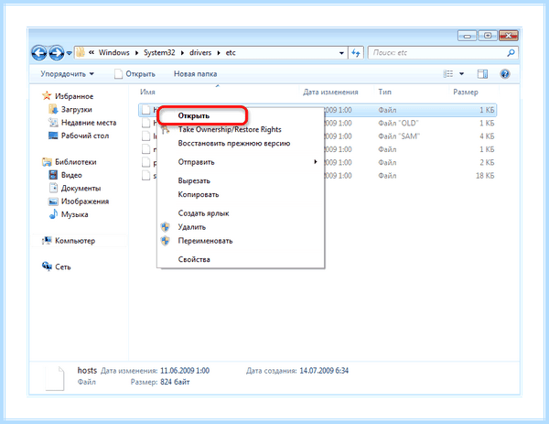The width and height of the screenshot is (549, 424).
Task: Open the Видео library
Action: click(x=71, y=175)
